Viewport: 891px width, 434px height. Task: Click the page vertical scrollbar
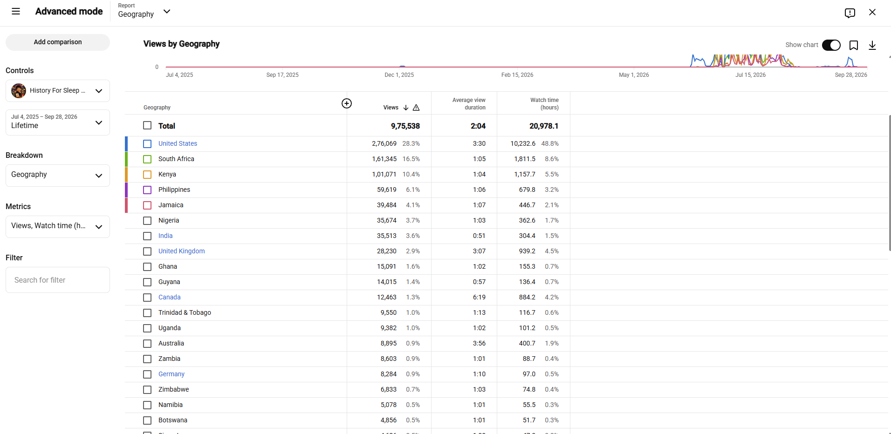point(890,183)
